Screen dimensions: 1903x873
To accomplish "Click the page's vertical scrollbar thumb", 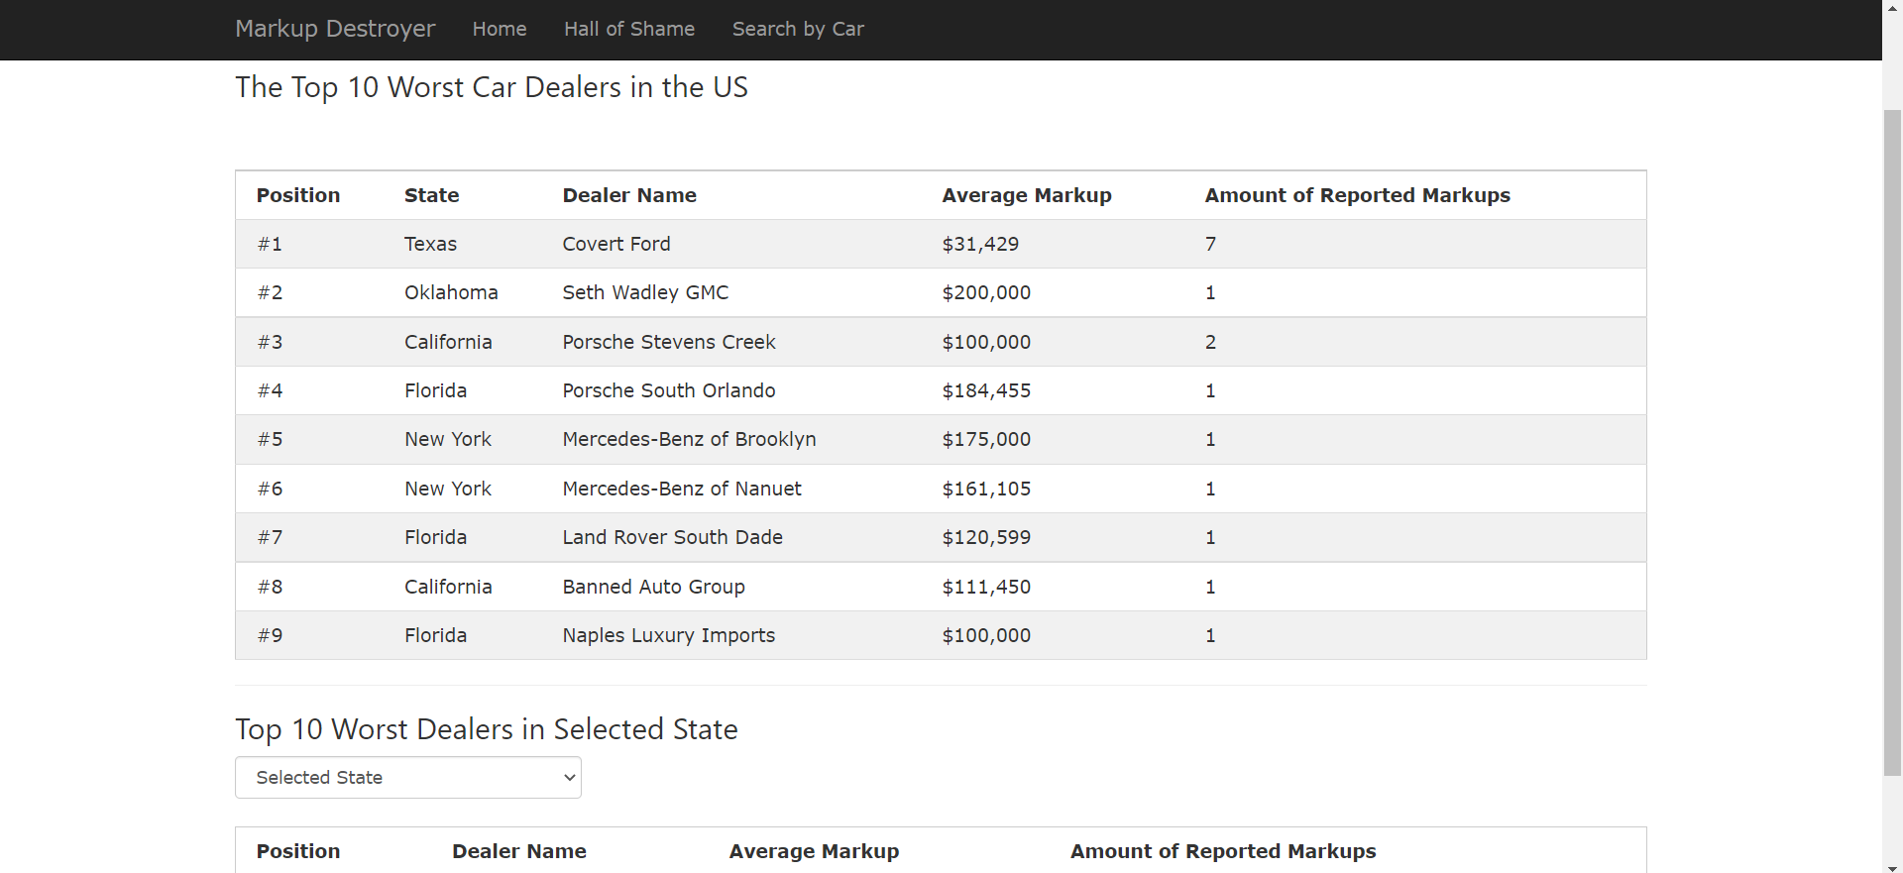I will point(1892,441).
